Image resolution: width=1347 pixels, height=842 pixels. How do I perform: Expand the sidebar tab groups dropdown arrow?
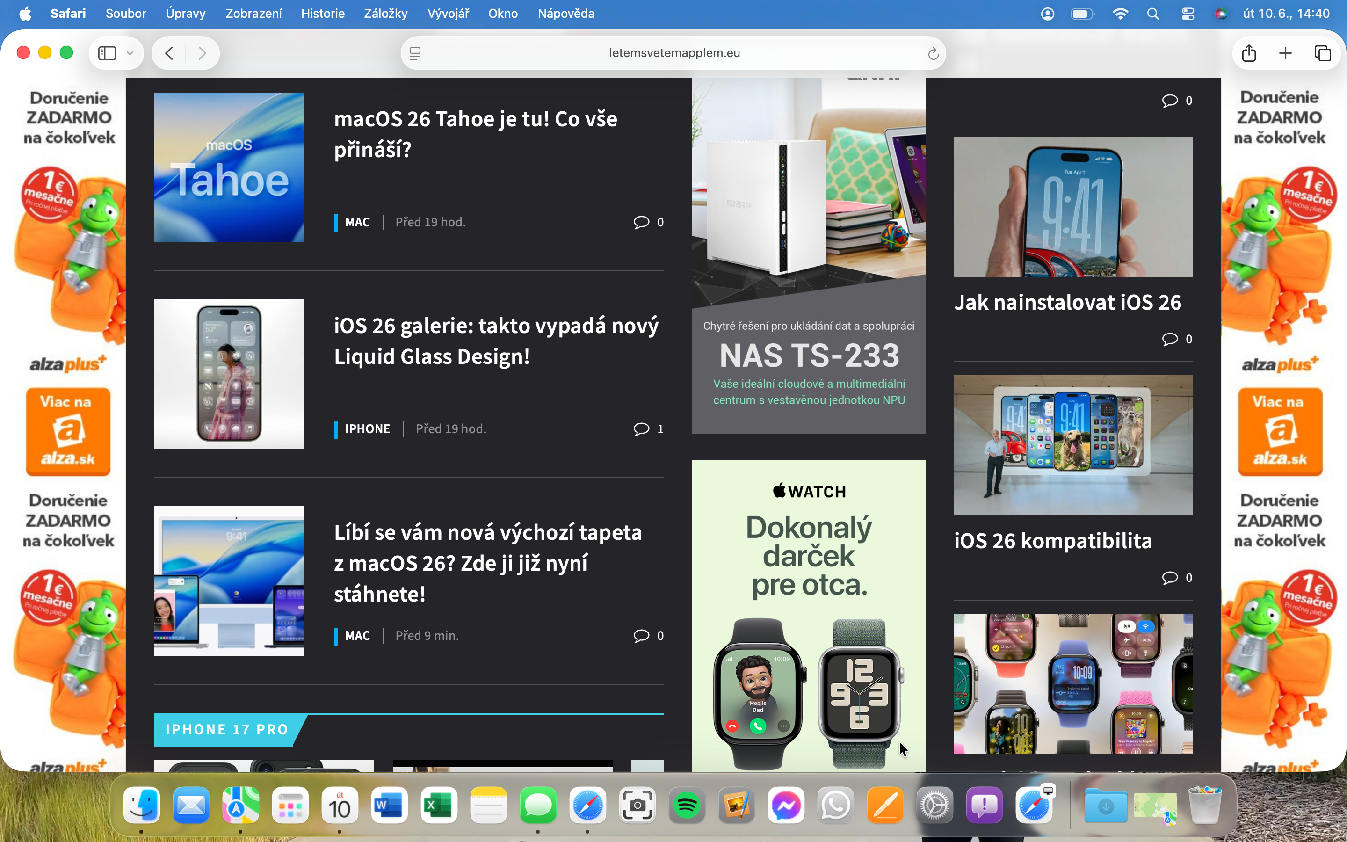coord(130,53)
